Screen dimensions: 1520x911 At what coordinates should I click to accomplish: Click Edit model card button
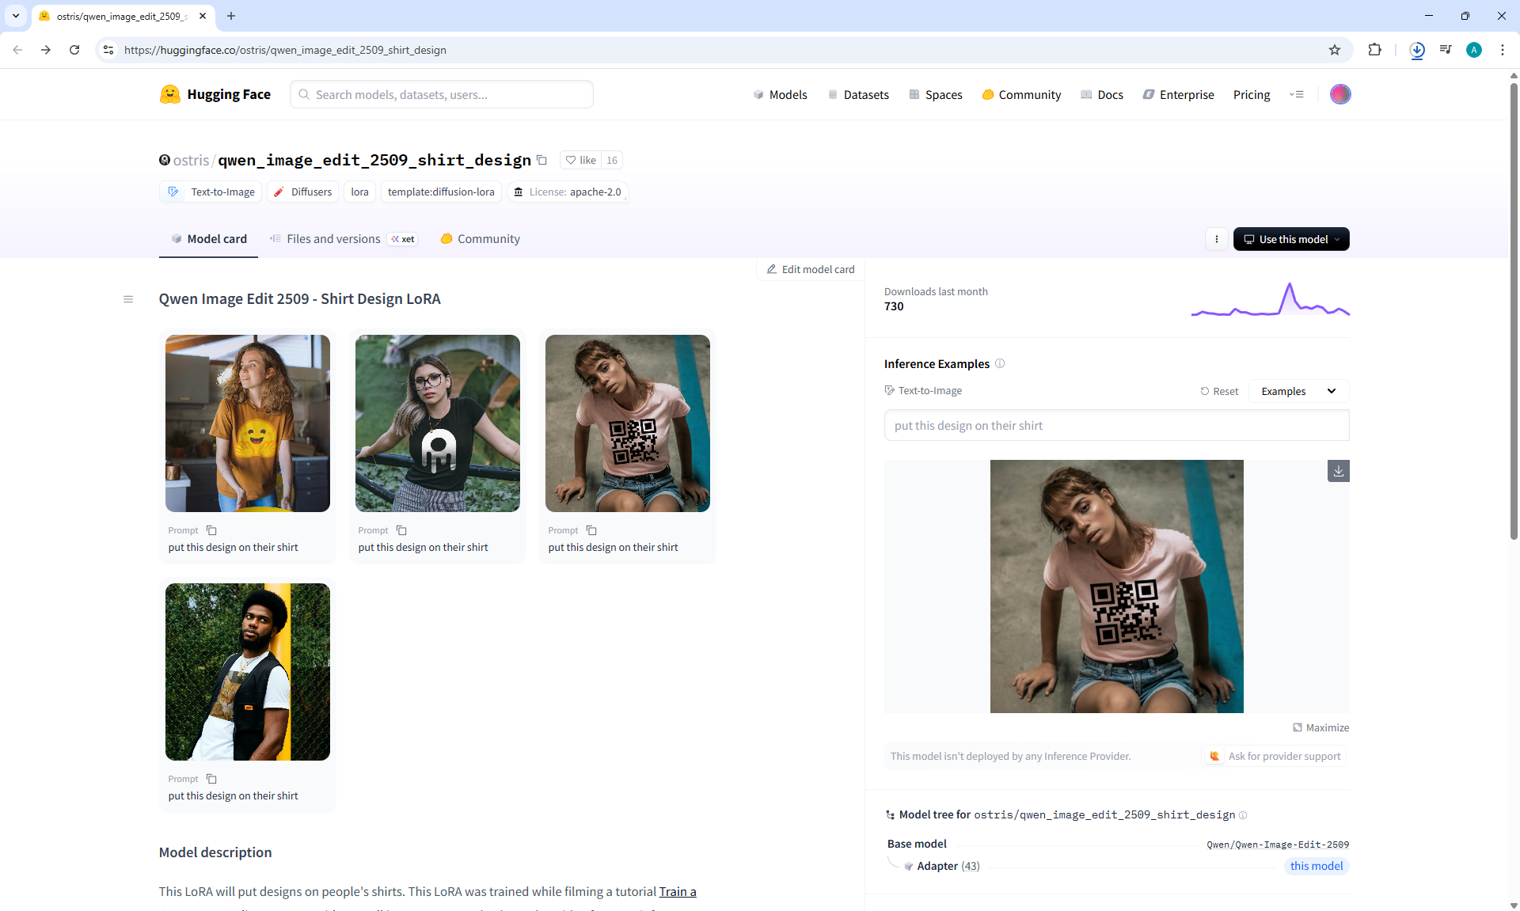pos(811,269)
